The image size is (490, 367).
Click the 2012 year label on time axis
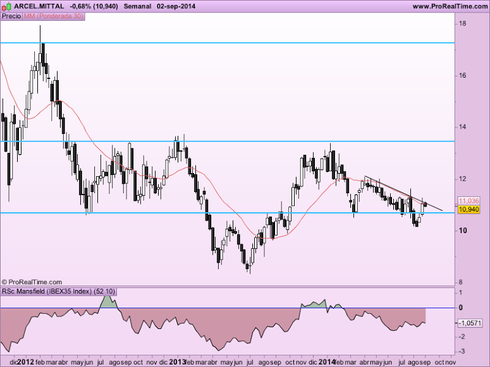click(26, 362)
